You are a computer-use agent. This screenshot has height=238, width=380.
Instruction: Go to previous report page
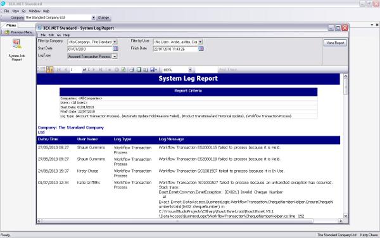[x=65, y=70]
